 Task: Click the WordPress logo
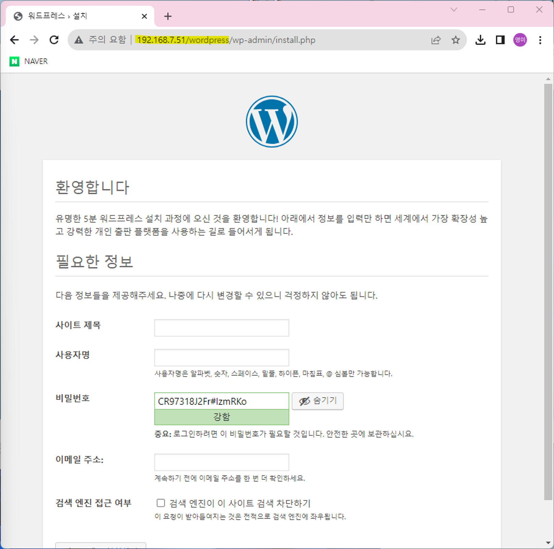pyautogui.click(x=272, y=122)
